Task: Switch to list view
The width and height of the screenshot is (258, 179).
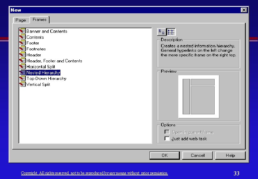Action: tap(171, 32)
